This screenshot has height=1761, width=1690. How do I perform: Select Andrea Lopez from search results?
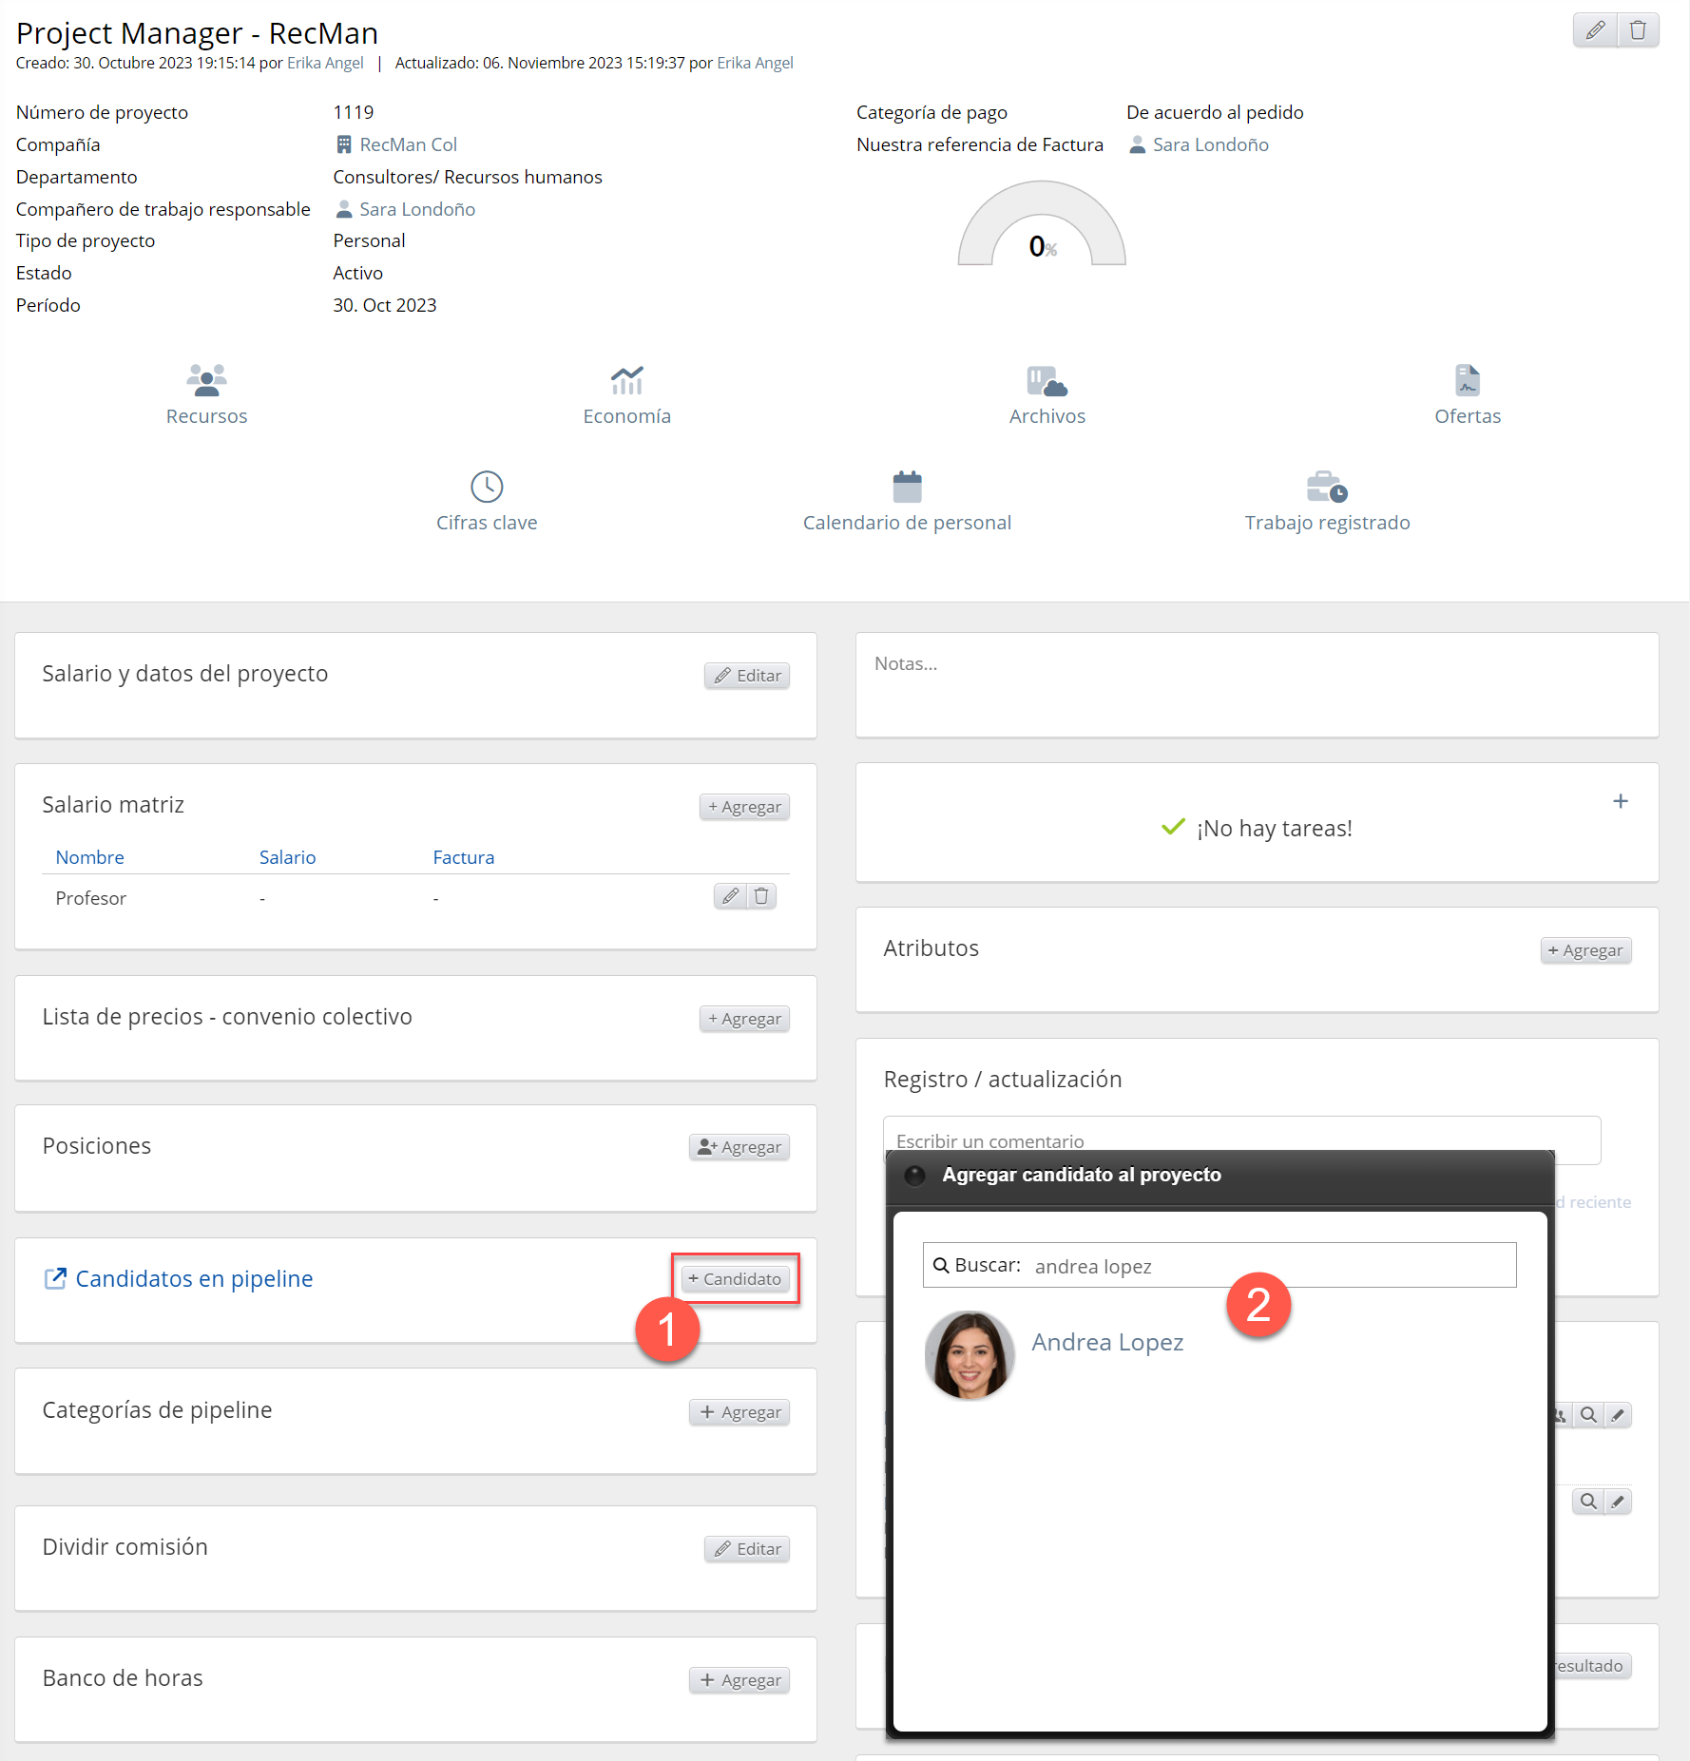point(1107,1342)
